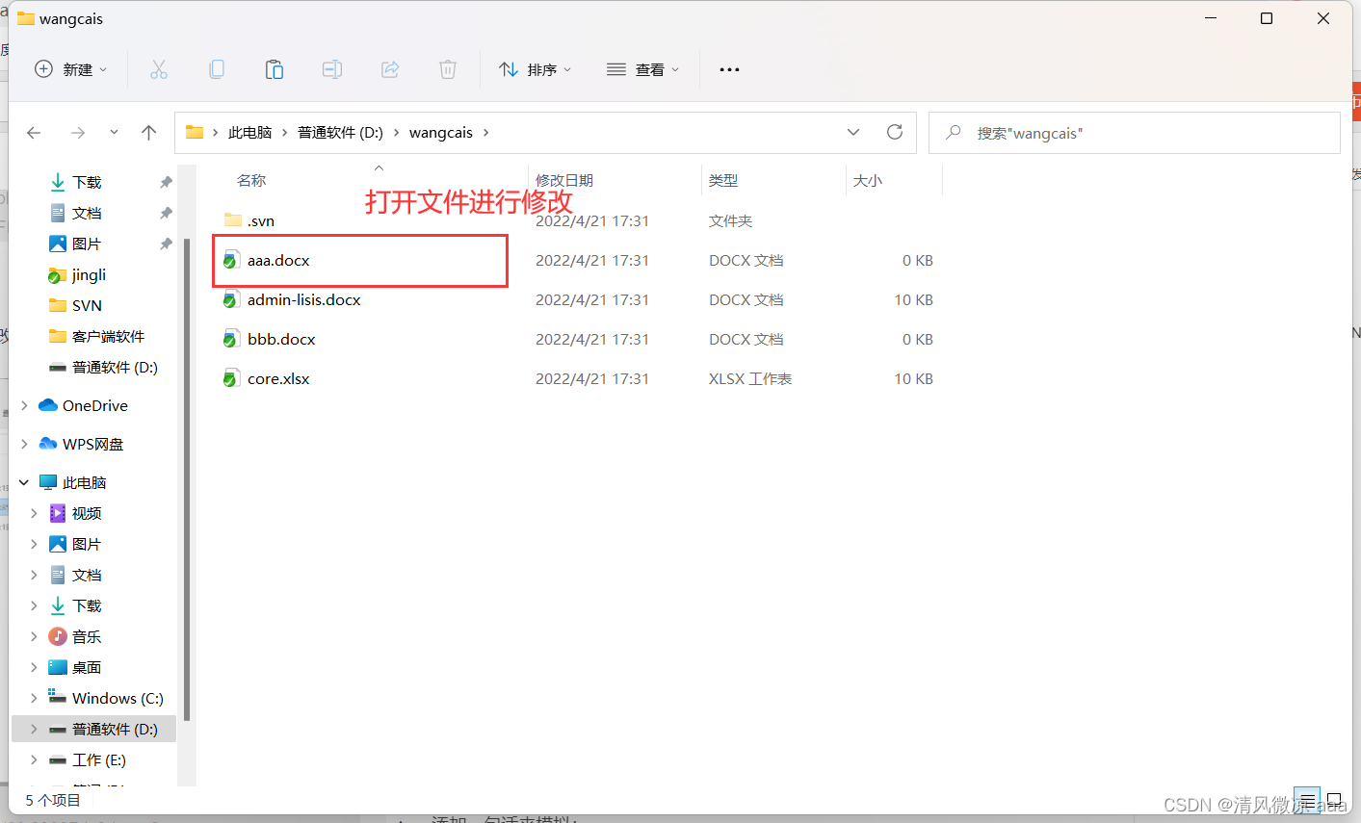Viewport: 1361px width, 823px height.
Task: Expand the 音乐 tree node
Action: click(34, 636)
